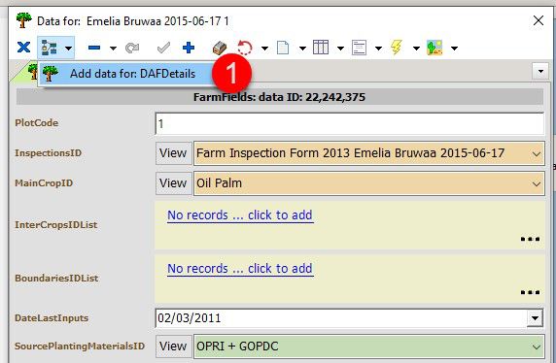Click the grey checkmark apply icon
This screenshot has height=363, width=556.
(163, 48)
